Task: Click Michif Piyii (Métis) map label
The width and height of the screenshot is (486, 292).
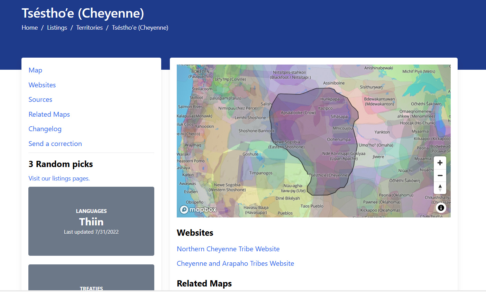Action: pyautogui.click(x=419, y=71)
